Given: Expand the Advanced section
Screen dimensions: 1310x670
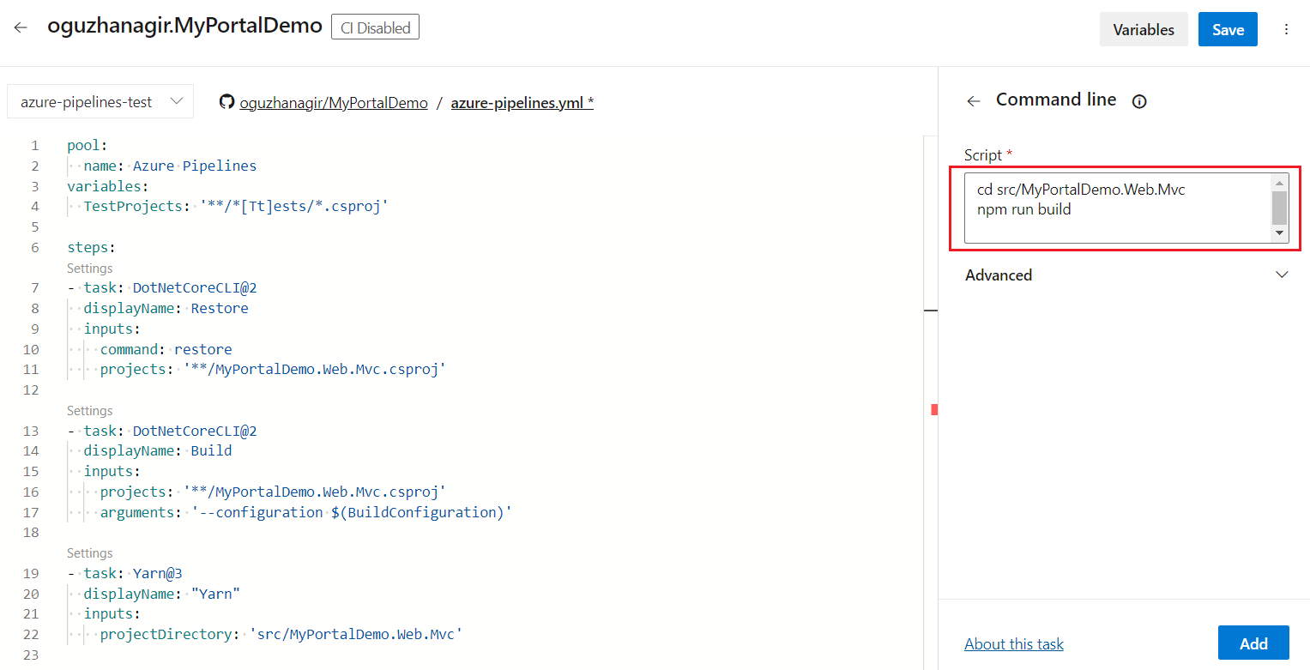Looking at the screenshot, I should pyautogui.click(x=1126, y=275).
